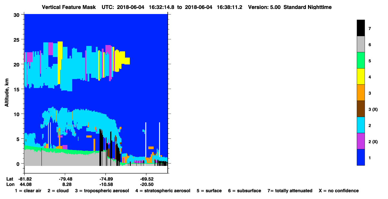Click legend text '3 = tropospheric aerosol'

102,191
